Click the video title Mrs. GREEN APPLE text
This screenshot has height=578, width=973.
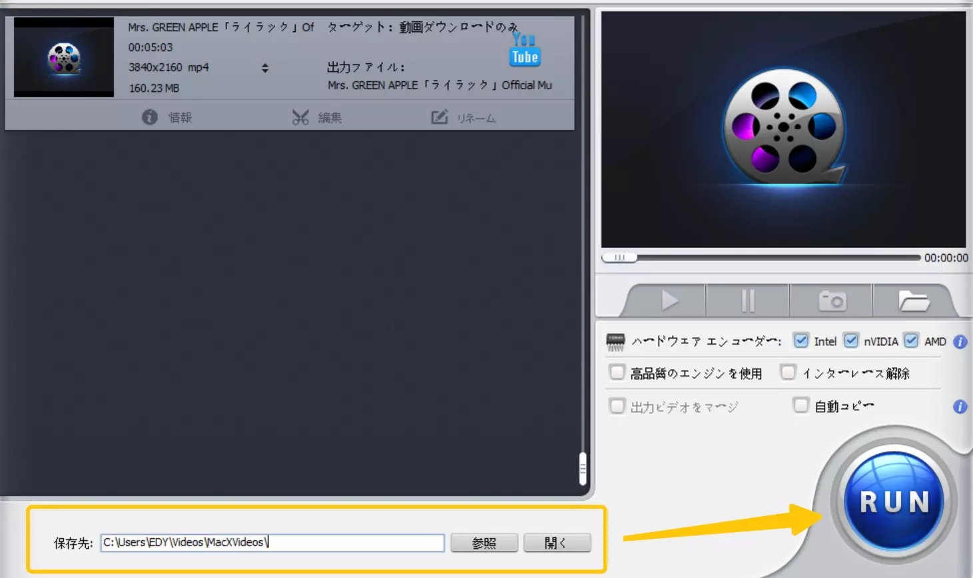(x=220, y=27)
